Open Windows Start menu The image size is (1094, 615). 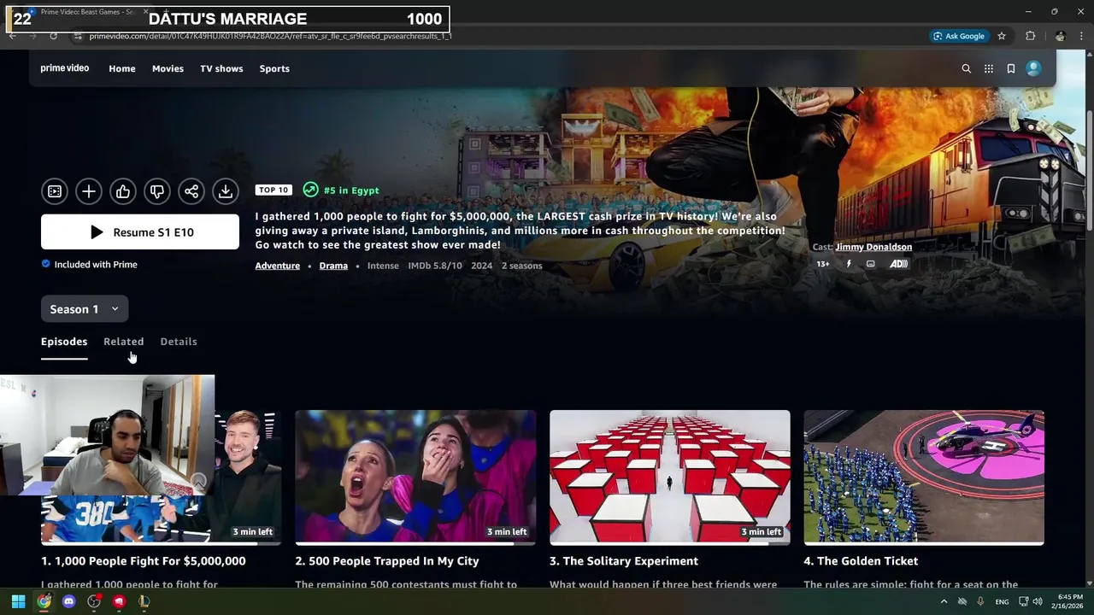19,601
